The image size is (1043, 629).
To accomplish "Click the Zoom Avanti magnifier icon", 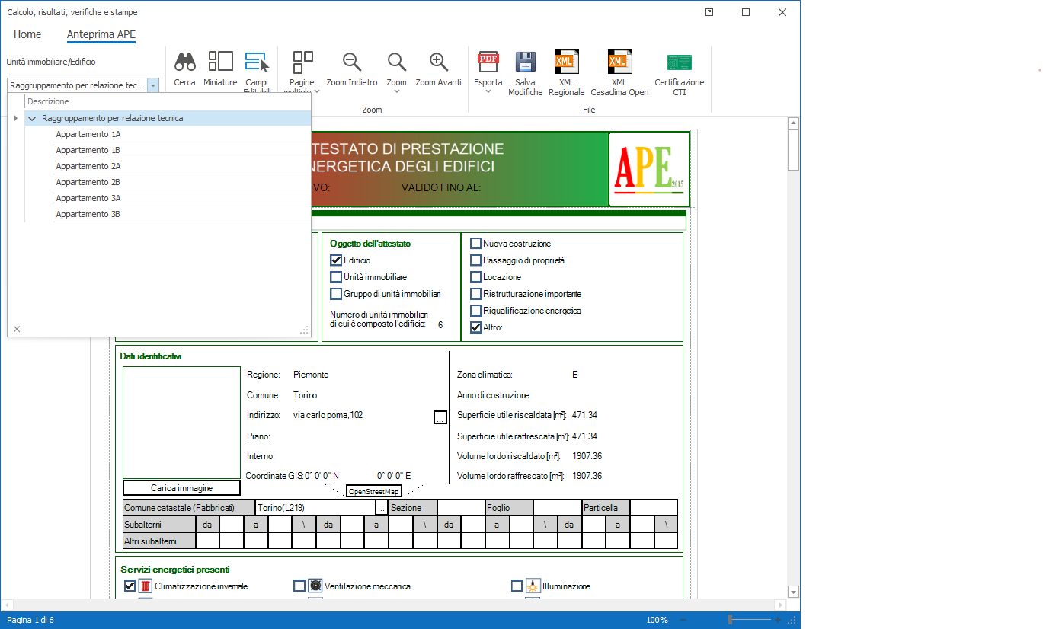I will (x=438, y=62).
